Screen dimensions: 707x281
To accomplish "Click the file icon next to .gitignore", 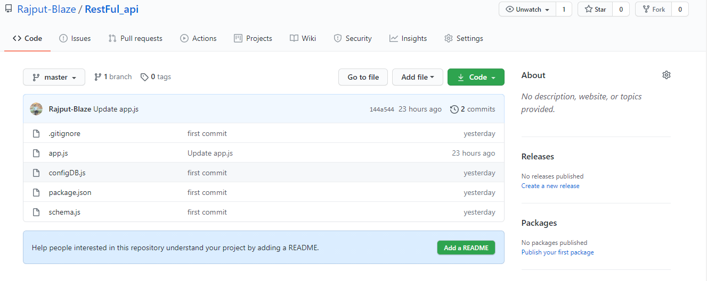I will 36,133.
